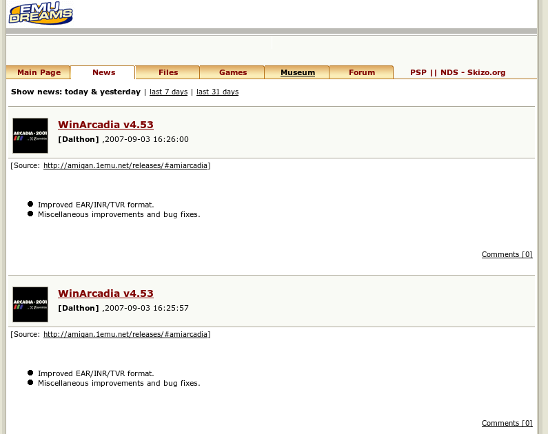Viewport: 548px width, 434px height.
Task: Click [Dalthon] author name on 16:26:00 post
Action: click(79, 139)
